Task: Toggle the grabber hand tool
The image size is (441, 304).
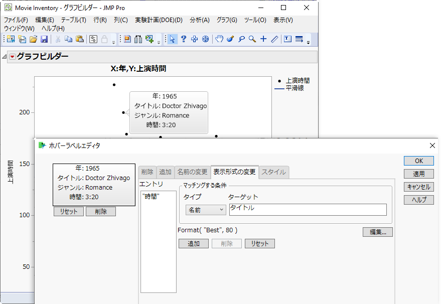Action: click(220, 39)
